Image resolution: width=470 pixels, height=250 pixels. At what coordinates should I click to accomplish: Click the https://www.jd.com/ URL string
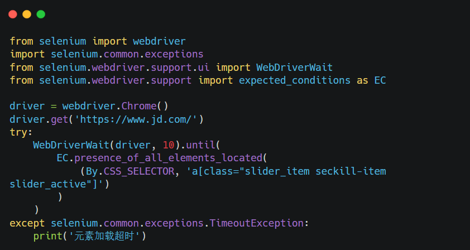(x=136, y=119)
